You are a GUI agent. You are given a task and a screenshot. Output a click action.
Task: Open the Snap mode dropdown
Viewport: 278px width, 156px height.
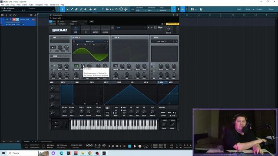click(165, 10)
